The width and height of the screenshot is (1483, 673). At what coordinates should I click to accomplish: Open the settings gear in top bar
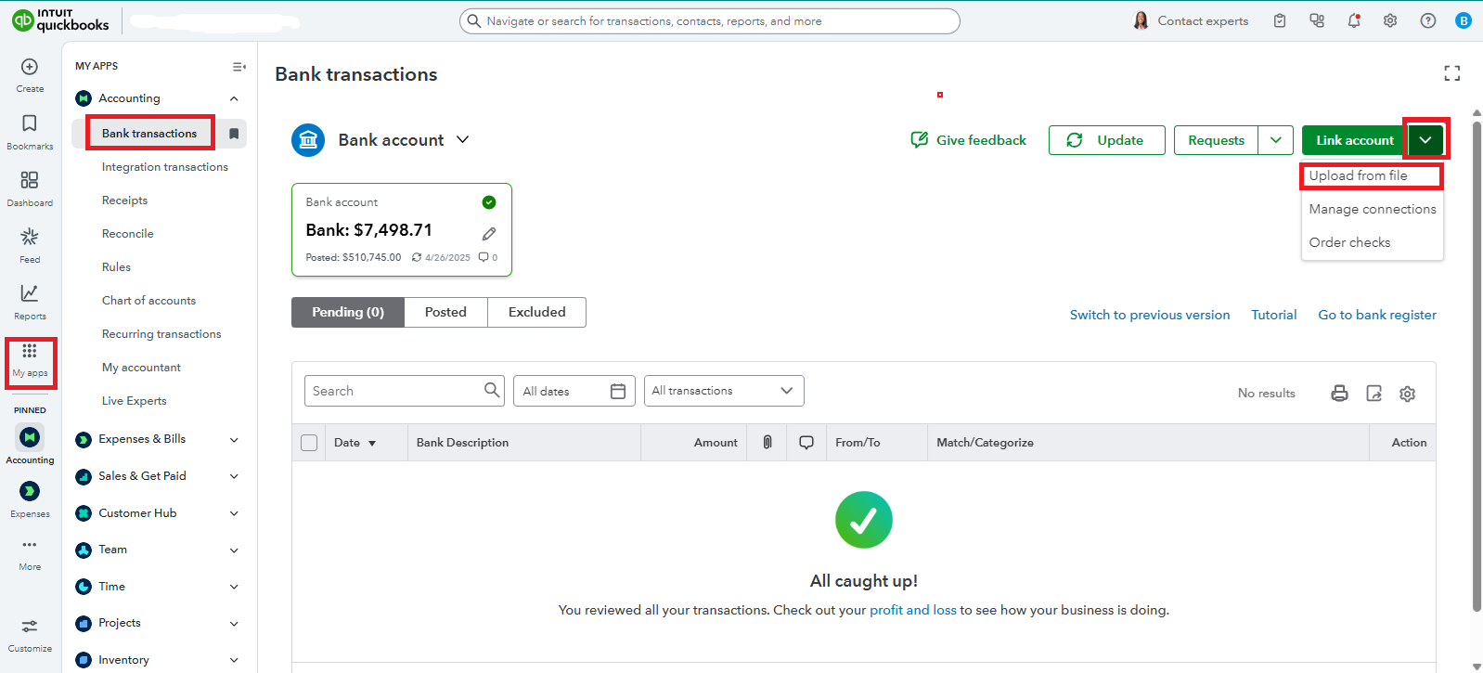1390,20
